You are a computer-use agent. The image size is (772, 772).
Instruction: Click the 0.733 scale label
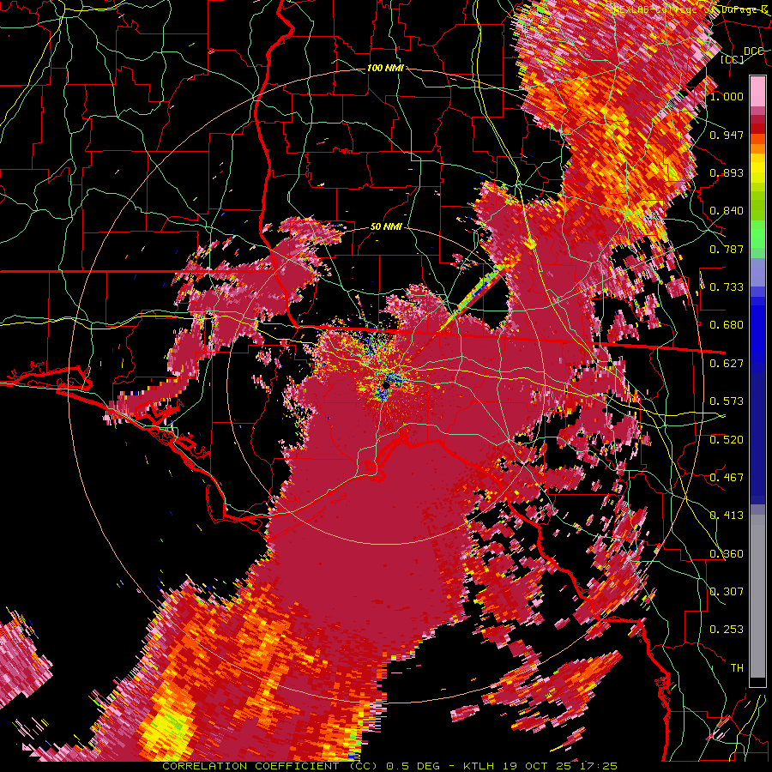(727, 287)
